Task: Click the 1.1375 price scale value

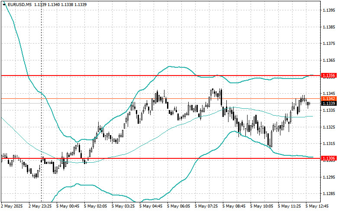Action: point(329,44)
